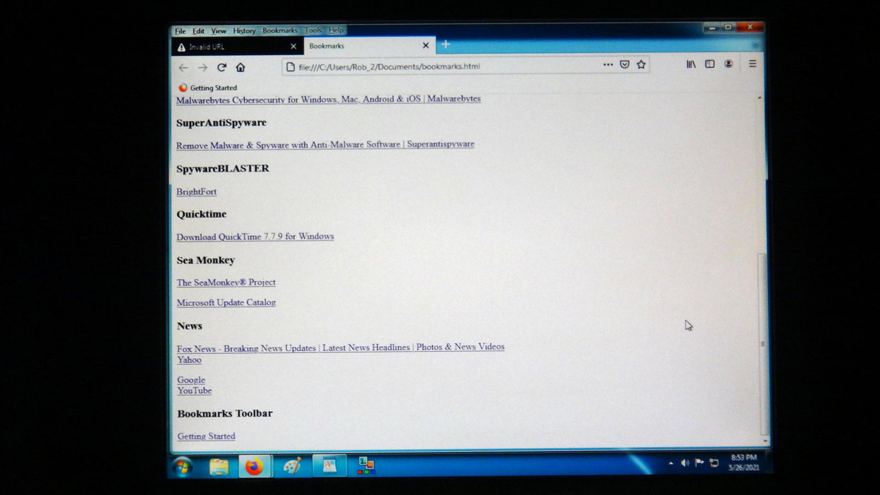The image size is (880, 495).
Task: Switch to Invalid URL tab
Action: tap(237, 46)
